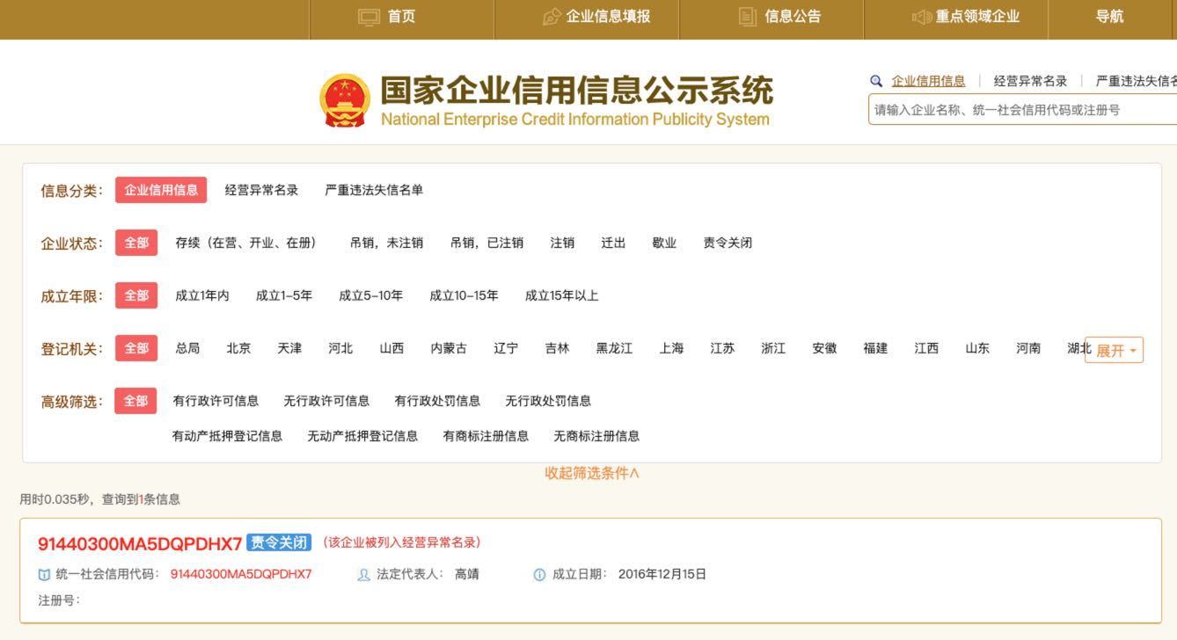Filter by 成立5-10年
The image size is (1177, 640).
pyautogui.click(x=371, y=295)
